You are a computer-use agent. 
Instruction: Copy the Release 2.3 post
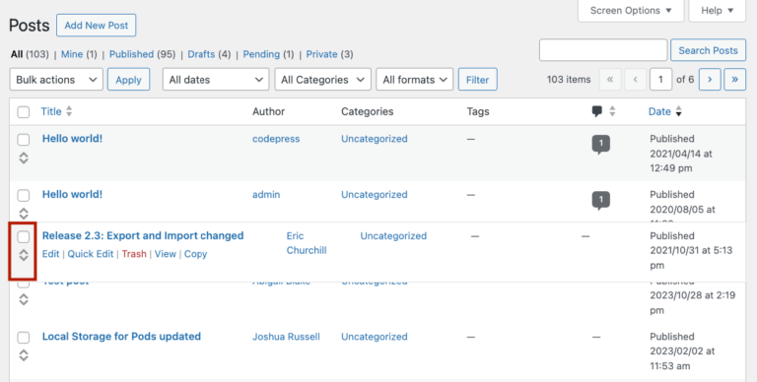tap(195, 254)
